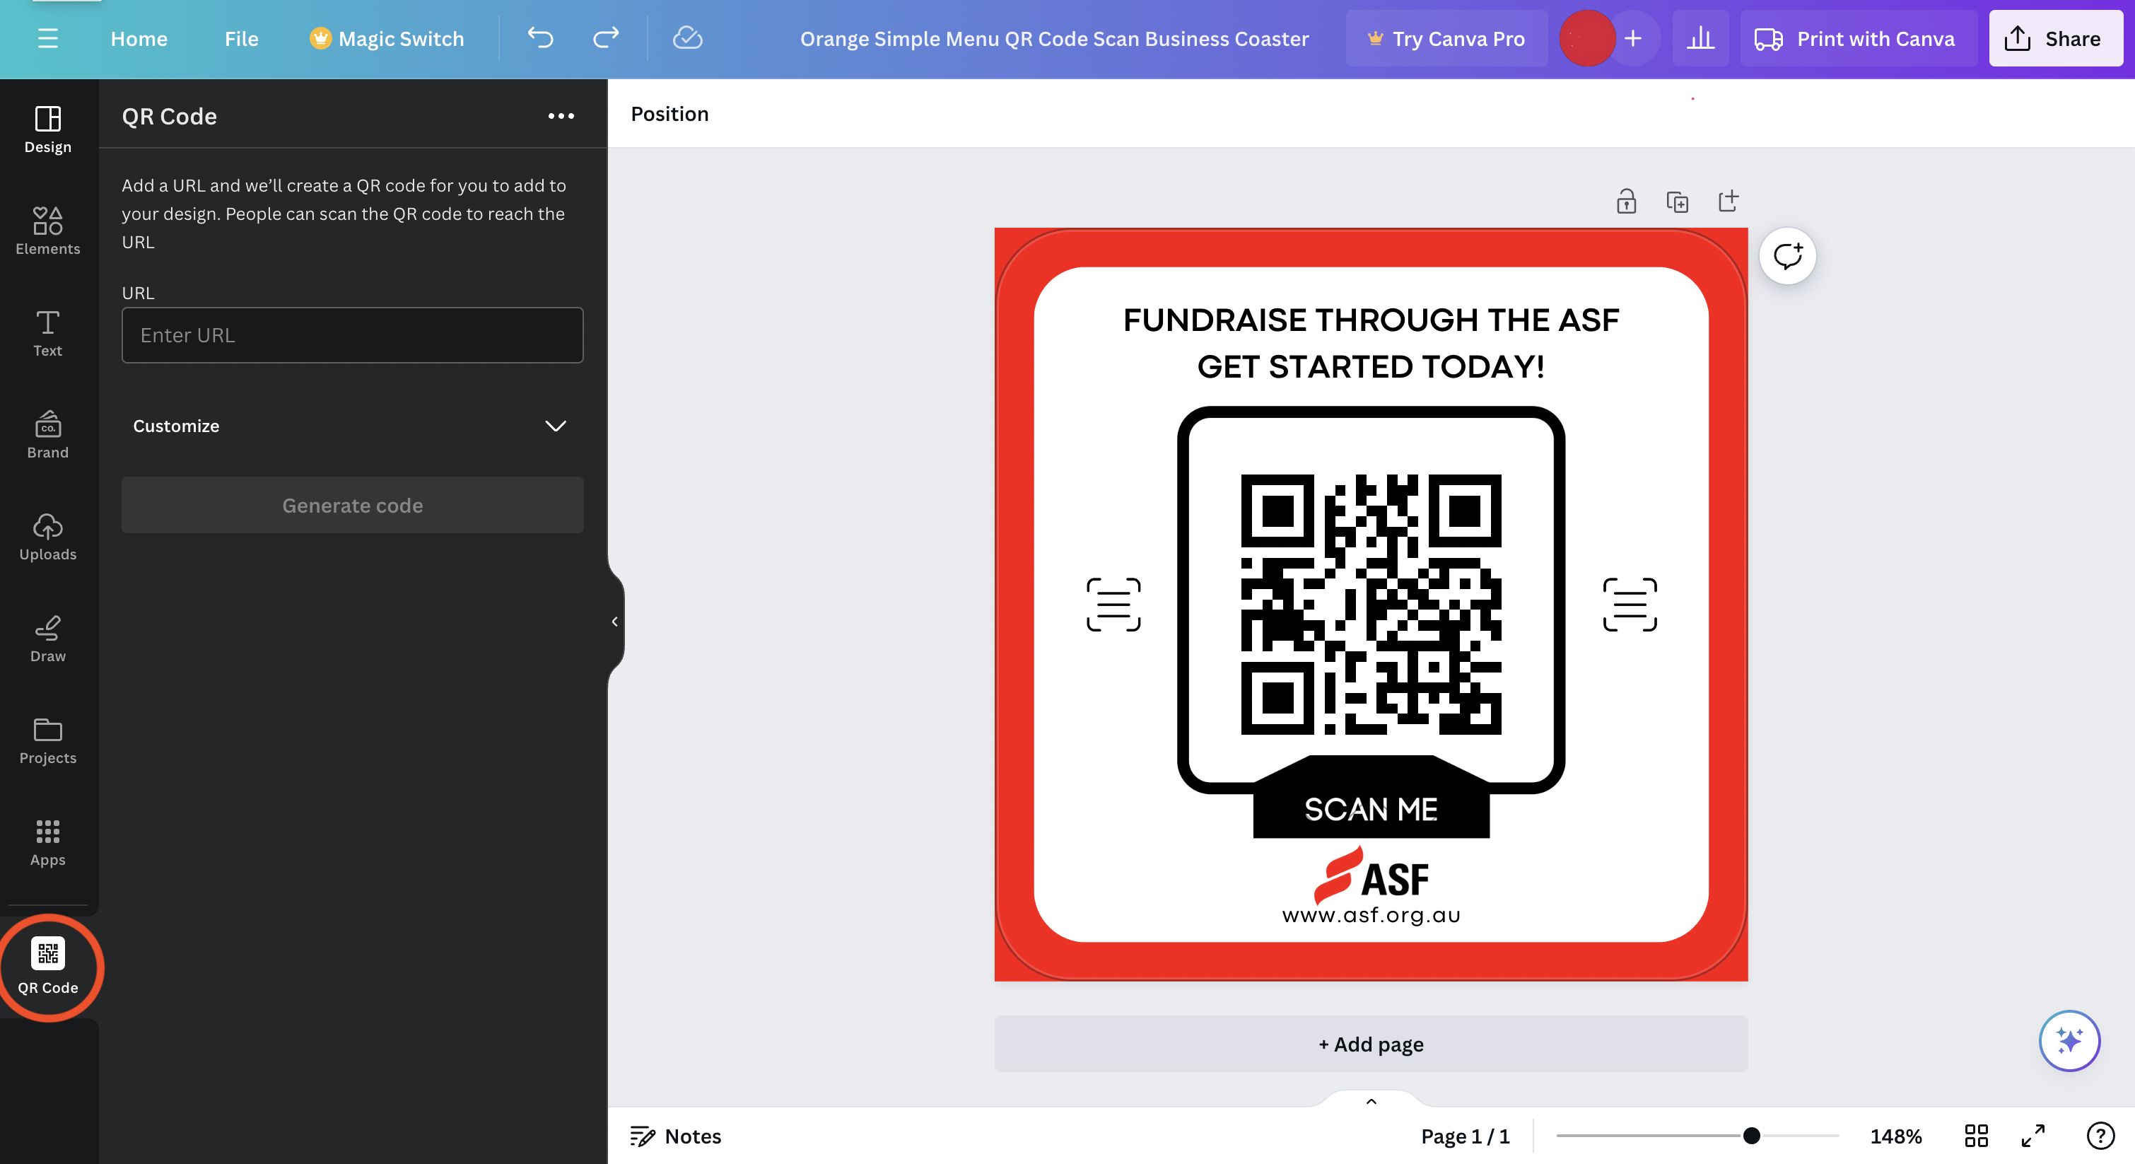Open Notes
The height and width of the screenshot is (1164, 2135).
pos(677,1136)
